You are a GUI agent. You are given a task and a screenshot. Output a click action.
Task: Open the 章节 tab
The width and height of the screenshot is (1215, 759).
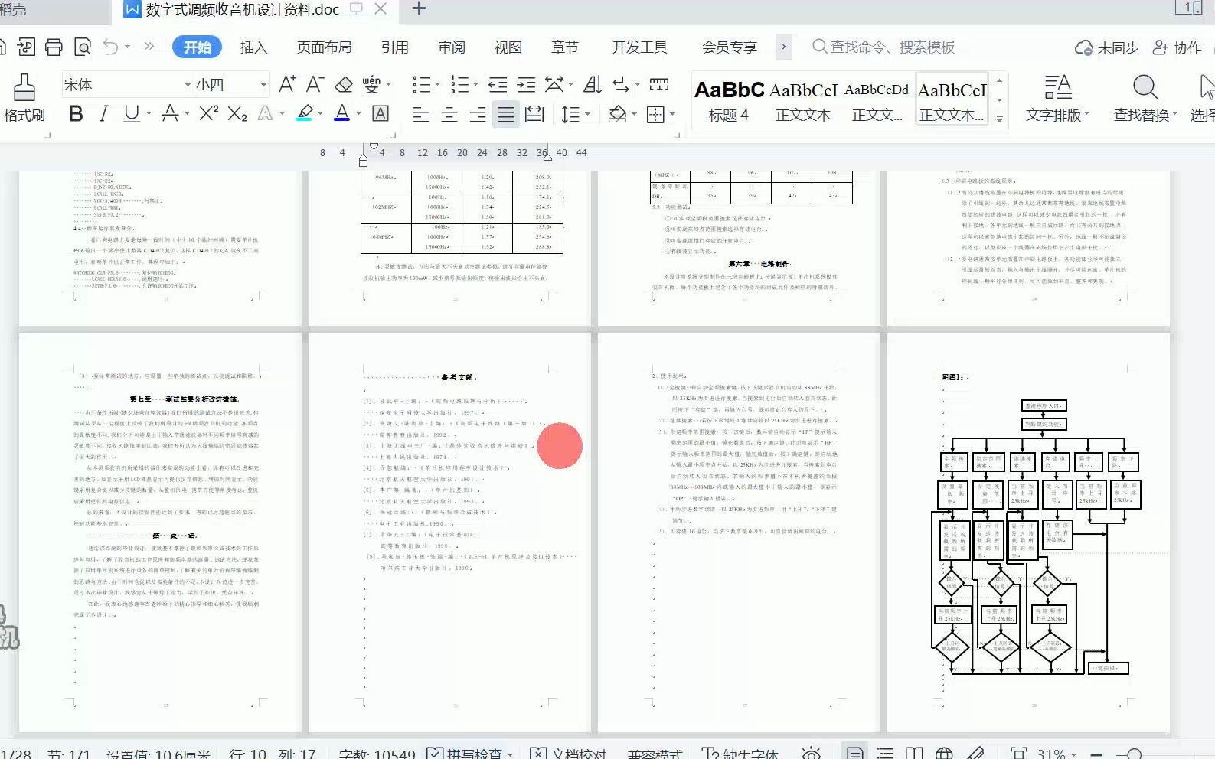click(565, 47)
